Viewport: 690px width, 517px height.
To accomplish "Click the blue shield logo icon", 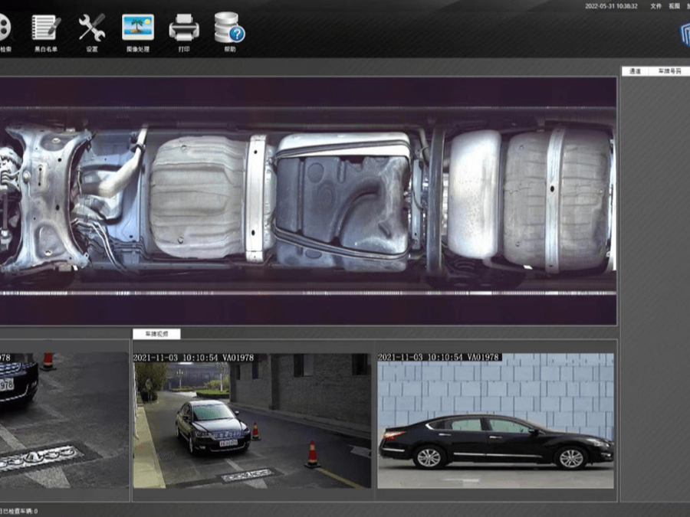I will pos(682,34).
